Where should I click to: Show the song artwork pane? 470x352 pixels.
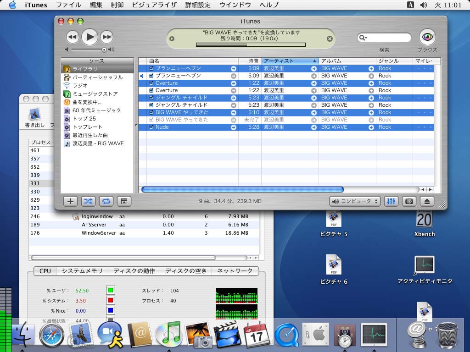[x=124, y=202]
